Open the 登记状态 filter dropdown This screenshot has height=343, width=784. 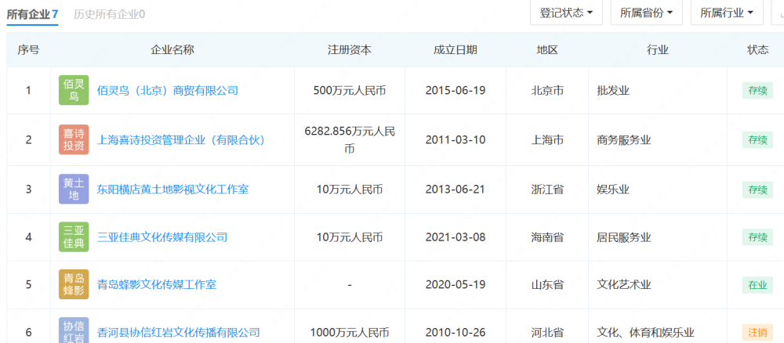[x=566, y=13]
